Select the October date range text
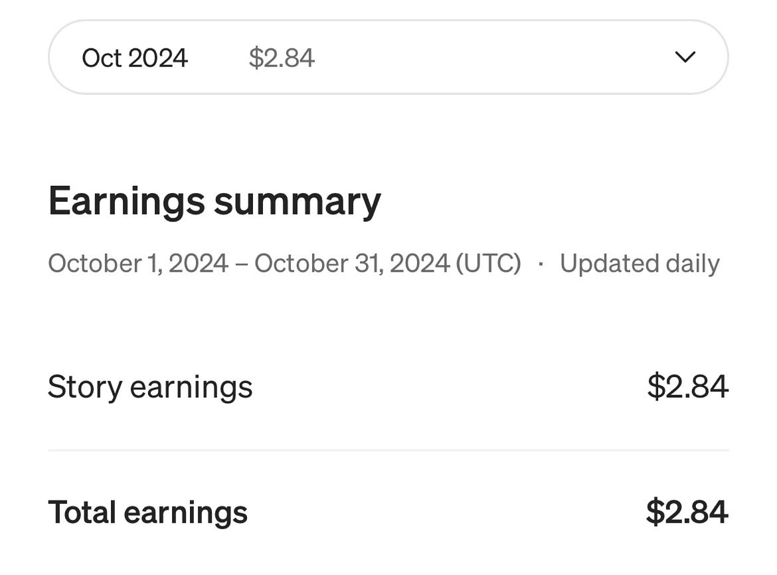The image size is (777, 575). 286,263
